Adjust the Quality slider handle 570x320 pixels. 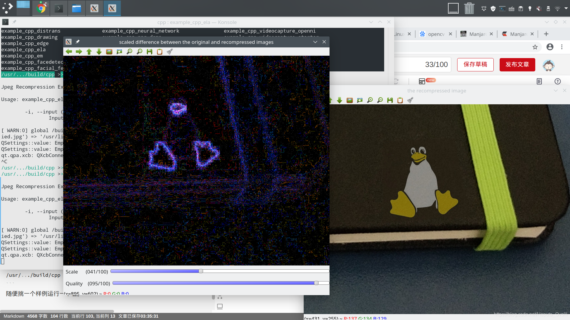click(x=316, y=283)
